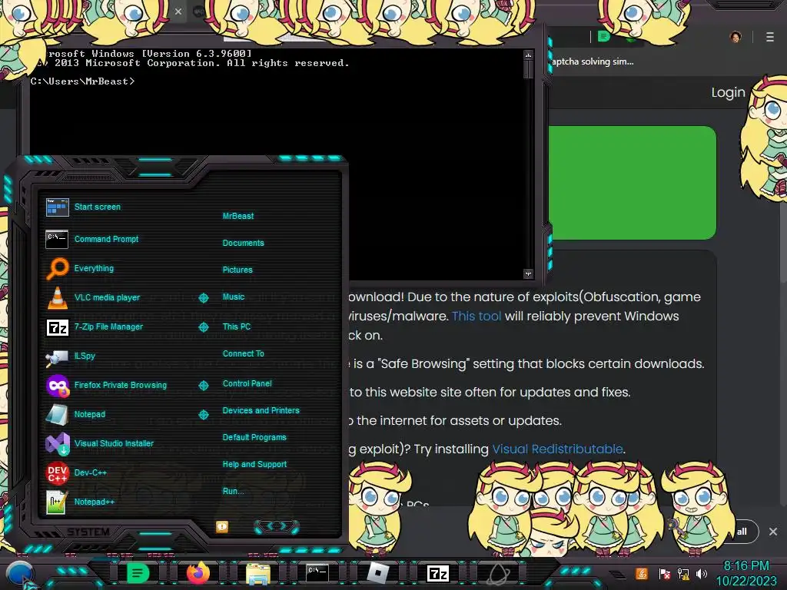Select Run... in the Start menu
The image size is (787, 590).
click(x=233, y=491)
